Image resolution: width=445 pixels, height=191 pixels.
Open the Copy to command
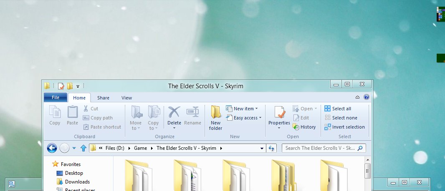click(153, 118)
